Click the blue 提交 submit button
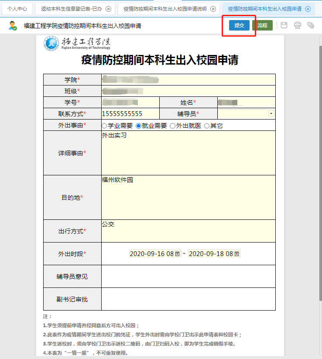The width and height of the screenshot is (322, 359). (239, 25)
